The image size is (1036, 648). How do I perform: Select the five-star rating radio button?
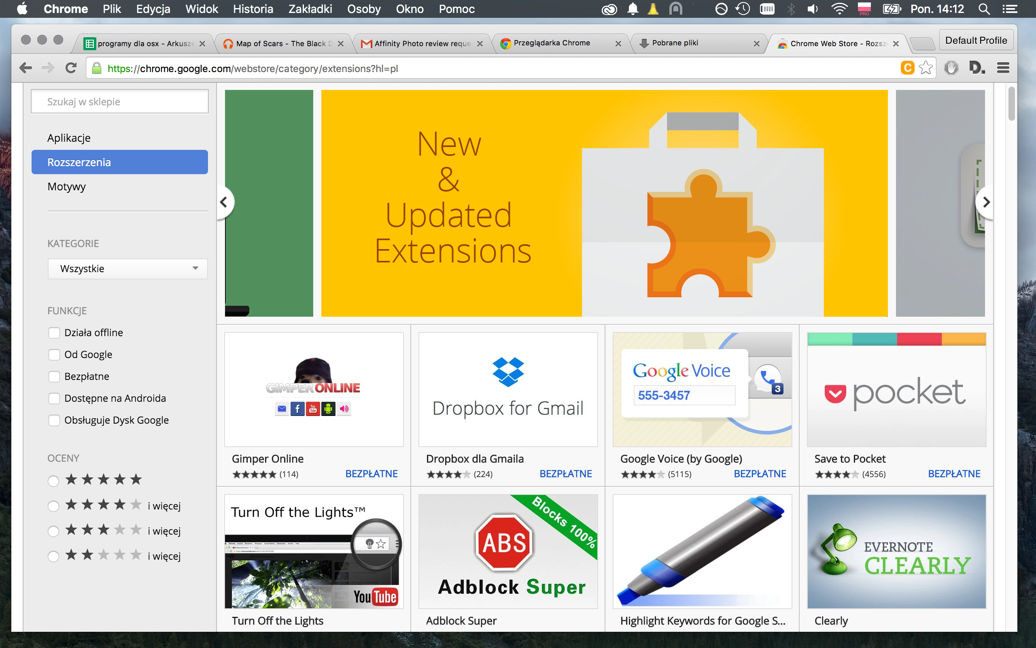[x=53, y=480]
